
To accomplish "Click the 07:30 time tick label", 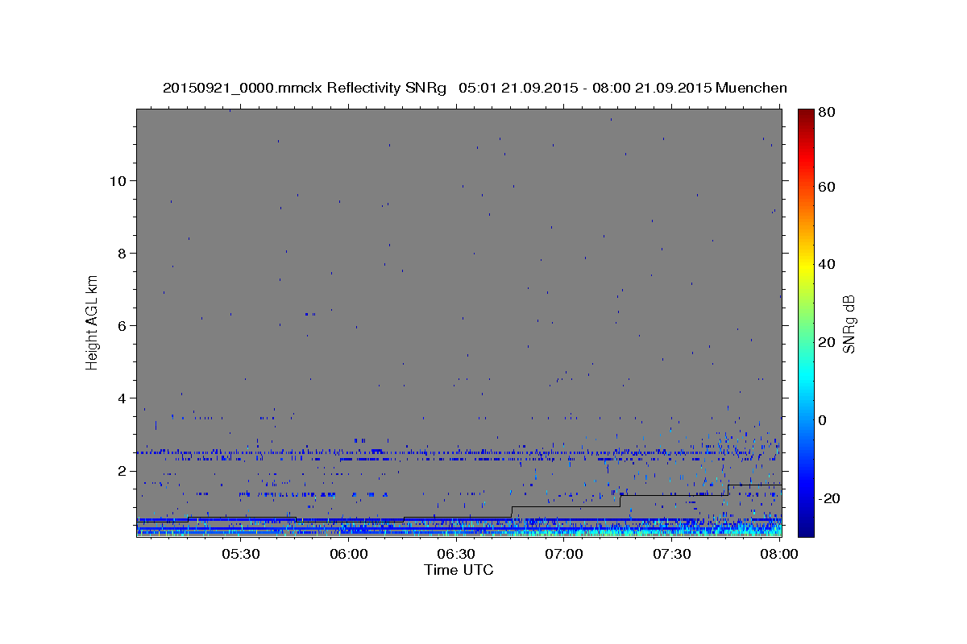I will [x=671, y=555].
